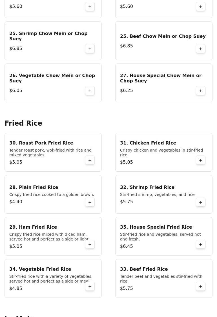
Task: Add Chicken Fried Rice to cart
Action: [x=201, y=160]
